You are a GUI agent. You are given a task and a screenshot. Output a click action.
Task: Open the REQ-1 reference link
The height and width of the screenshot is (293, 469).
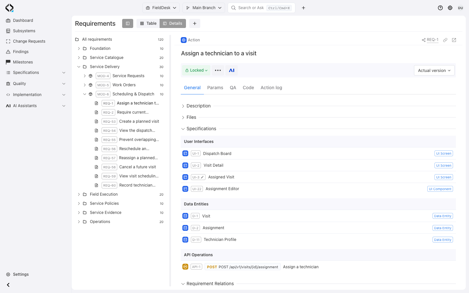[433, 40]
